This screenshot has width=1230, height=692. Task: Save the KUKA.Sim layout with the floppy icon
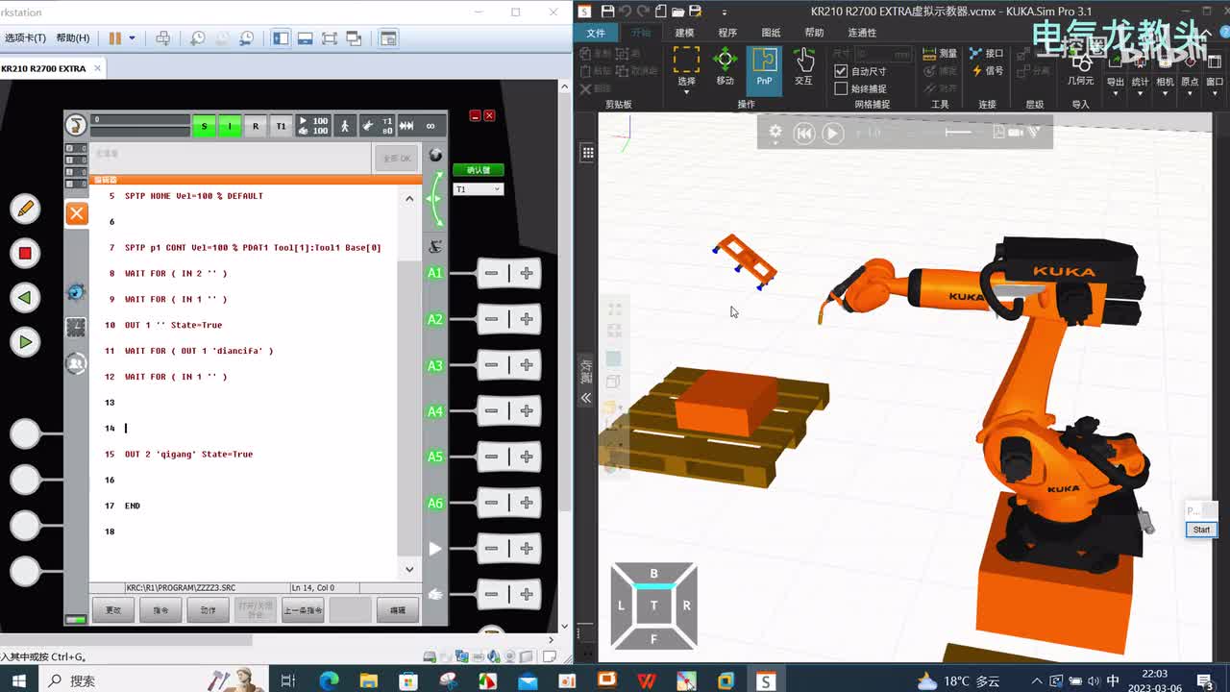tap(607, 12)
